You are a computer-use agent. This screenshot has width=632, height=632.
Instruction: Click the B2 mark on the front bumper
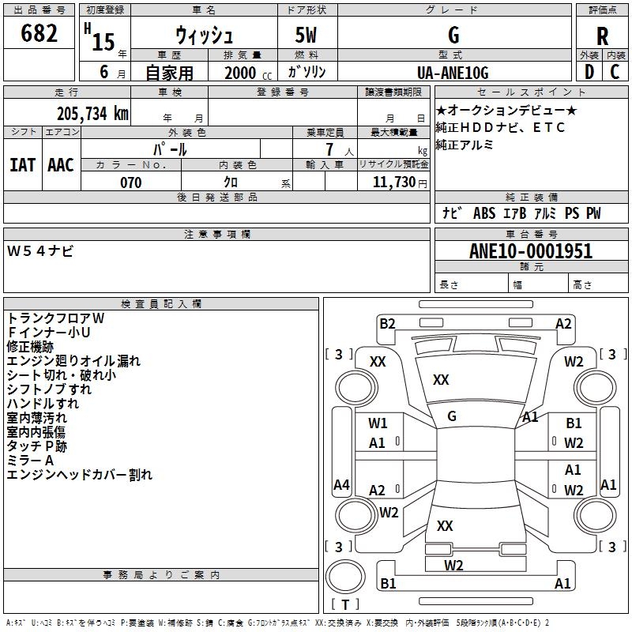pos(387,323)
